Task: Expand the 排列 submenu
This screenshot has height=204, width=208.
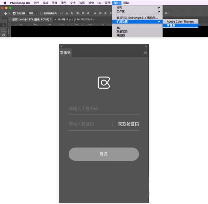Action: click(x=137, y=8)
